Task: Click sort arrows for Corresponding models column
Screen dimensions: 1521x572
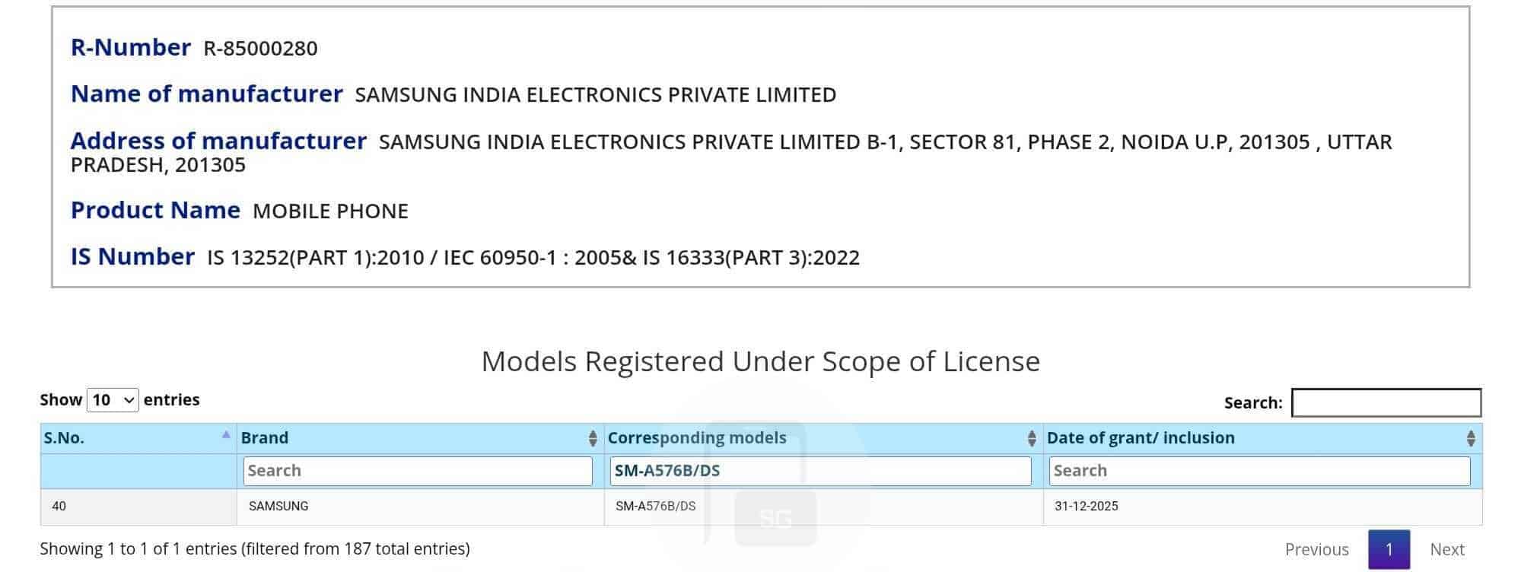Action: (1032, 438)
